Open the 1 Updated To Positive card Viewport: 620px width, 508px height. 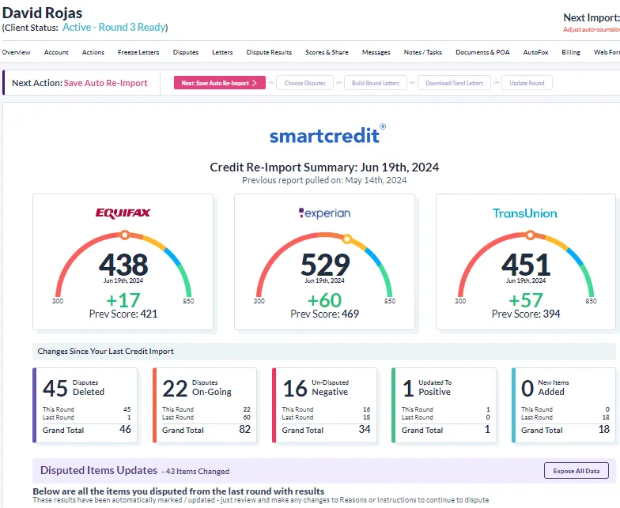coord(444,405)
